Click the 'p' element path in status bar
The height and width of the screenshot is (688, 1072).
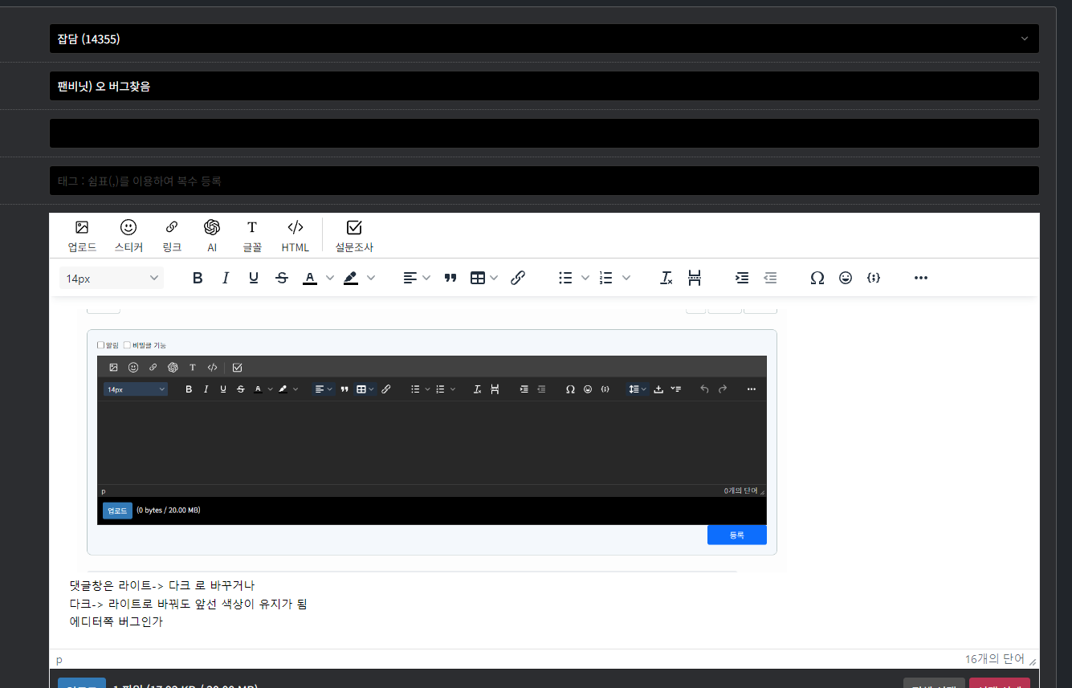(x=59, y=659)
